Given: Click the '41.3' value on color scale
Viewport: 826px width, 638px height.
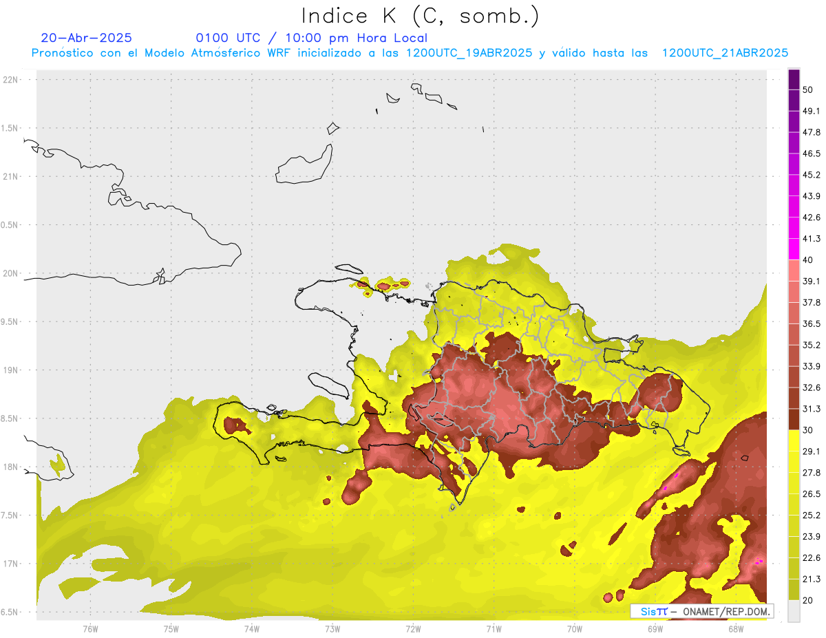Looking at the screenshot, I should pos(811,239).
